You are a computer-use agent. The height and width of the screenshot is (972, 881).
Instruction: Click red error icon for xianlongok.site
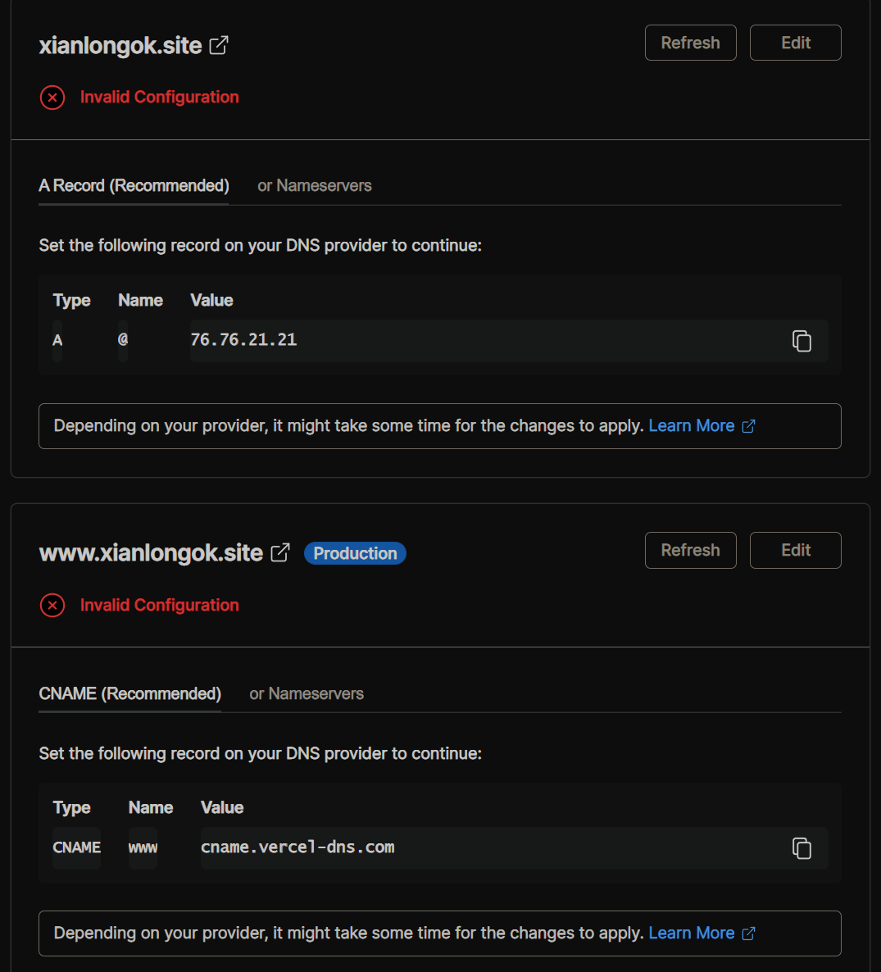[52, 98]
